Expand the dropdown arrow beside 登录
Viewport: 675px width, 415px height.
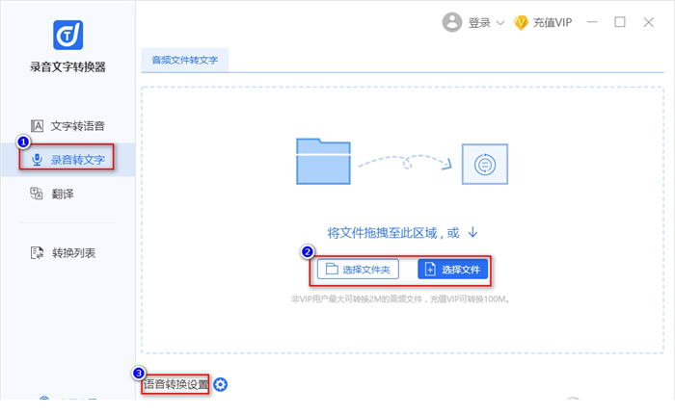tap(500, 23)
